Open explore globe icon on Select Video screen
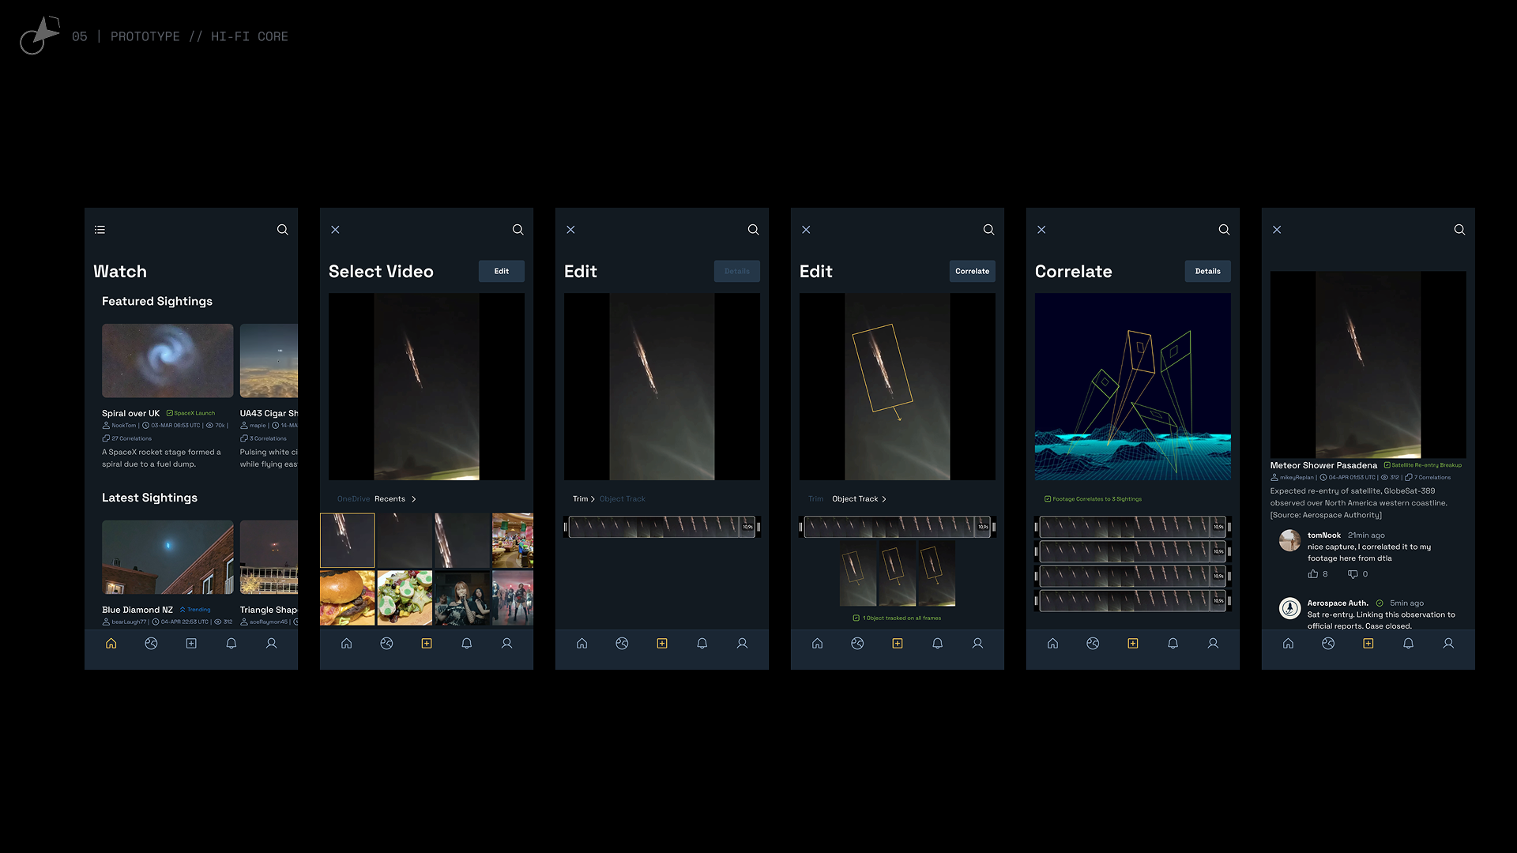Screen dimensions: 1517x853 [x=386, y=644]
